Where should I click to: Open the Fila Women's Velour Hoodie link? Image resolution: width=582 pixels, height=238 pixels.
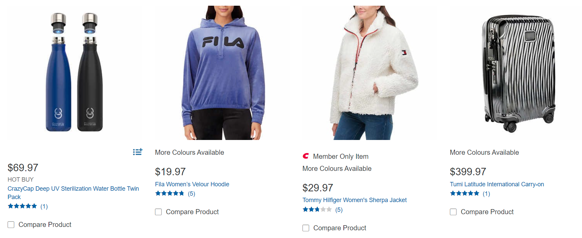pos(192,184)
